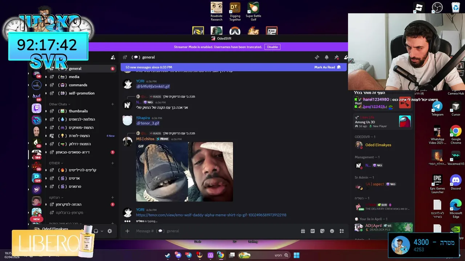The width and height of the screenshot is (465, 261).
Task: Open the tenor.com emo-wolf-daddy link
Action: pyautogui.click(x=211, y=215)
